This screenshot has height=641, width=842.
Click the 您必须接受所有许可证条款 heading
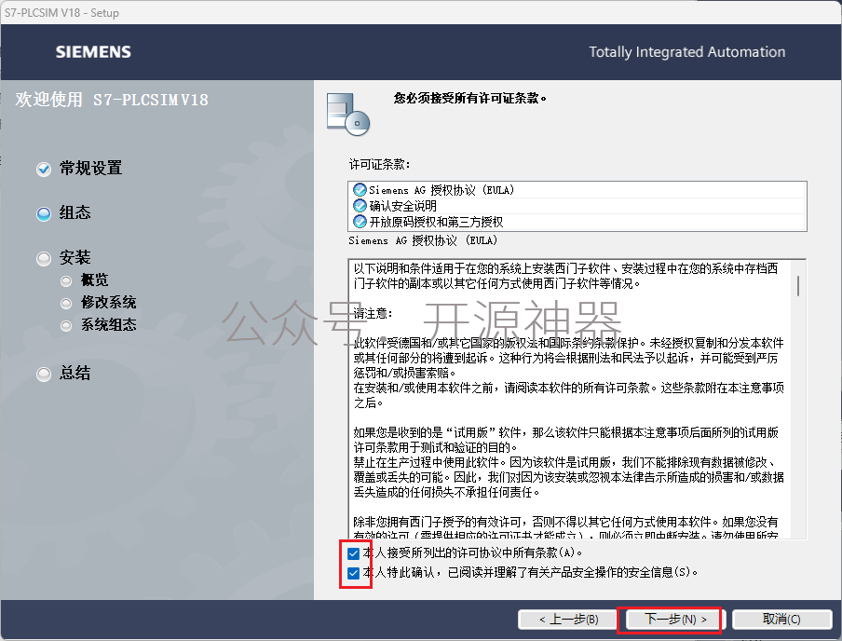[469, 99]
